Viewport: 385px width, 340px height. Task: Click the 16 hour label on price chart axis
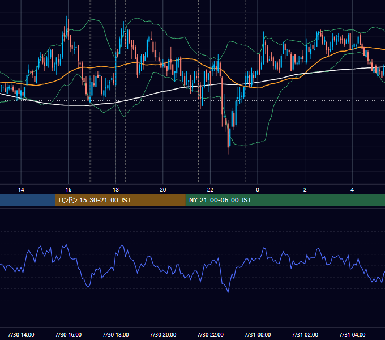(x=69, y=190)
